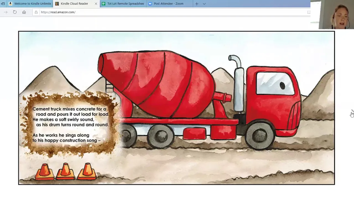Click the text "Cement truck mixes concrete for a"

69,109
